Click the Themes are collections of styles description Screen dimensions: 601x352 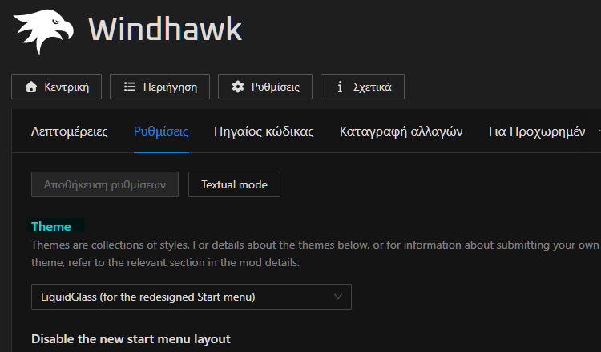(x=315, y=254)
